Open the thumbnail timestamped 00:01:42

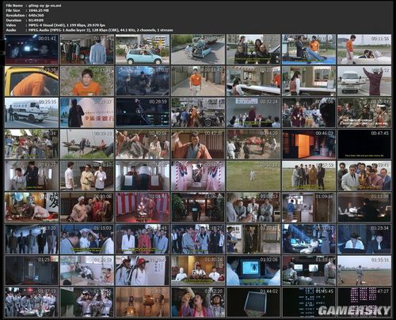click(x=32, y=49)
